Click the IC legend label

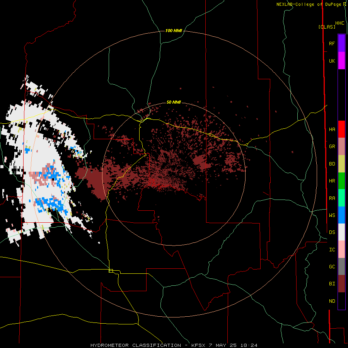[332, 250]
